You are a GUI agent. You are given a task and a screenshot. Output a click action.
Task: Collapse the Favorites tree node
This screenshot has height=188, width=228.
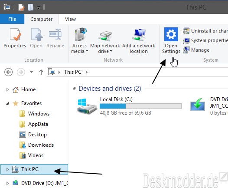point(7,103)
